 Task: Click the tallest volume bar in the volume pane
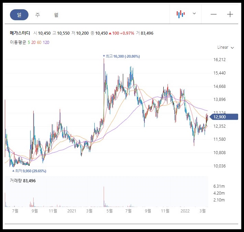[104, 197]
